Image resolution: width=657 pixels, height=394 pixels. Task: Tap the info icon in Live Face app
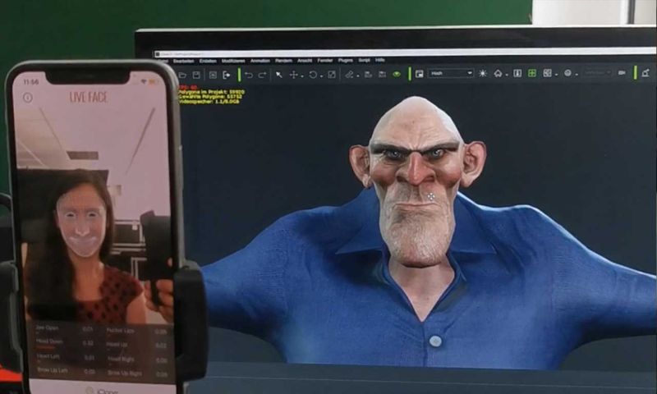[28, 98]
